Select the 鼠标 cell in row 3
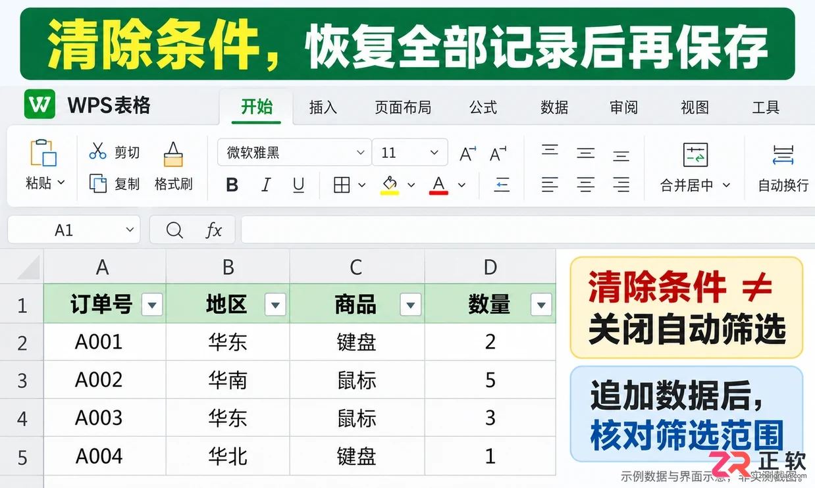815x488 pixels. point(357,380)
